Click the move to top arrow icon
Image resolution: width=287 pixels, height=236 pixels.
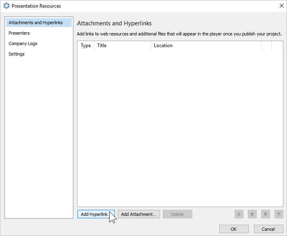(239, 214)
